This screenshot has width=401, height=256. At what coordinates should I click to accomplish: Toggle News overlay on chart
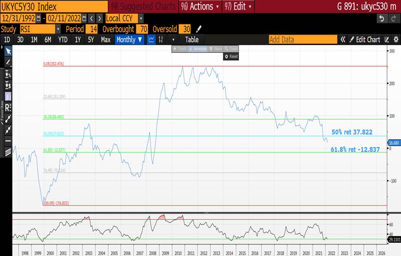(x=215, y=49)
